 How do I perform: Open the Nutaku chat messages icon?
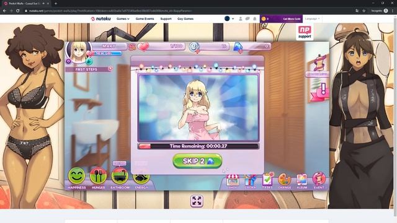tap(248, 19)
